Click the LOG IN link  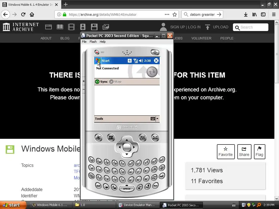tap(194, 27)
